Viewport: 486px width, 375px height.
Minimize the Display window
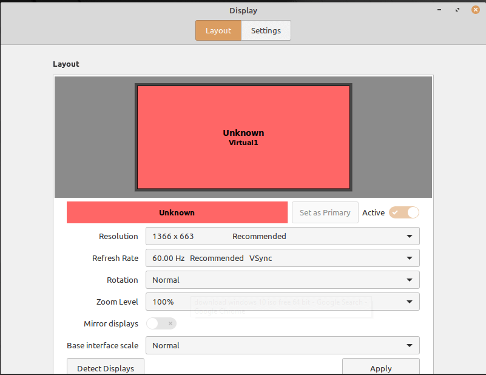click(x=439, y=10)
